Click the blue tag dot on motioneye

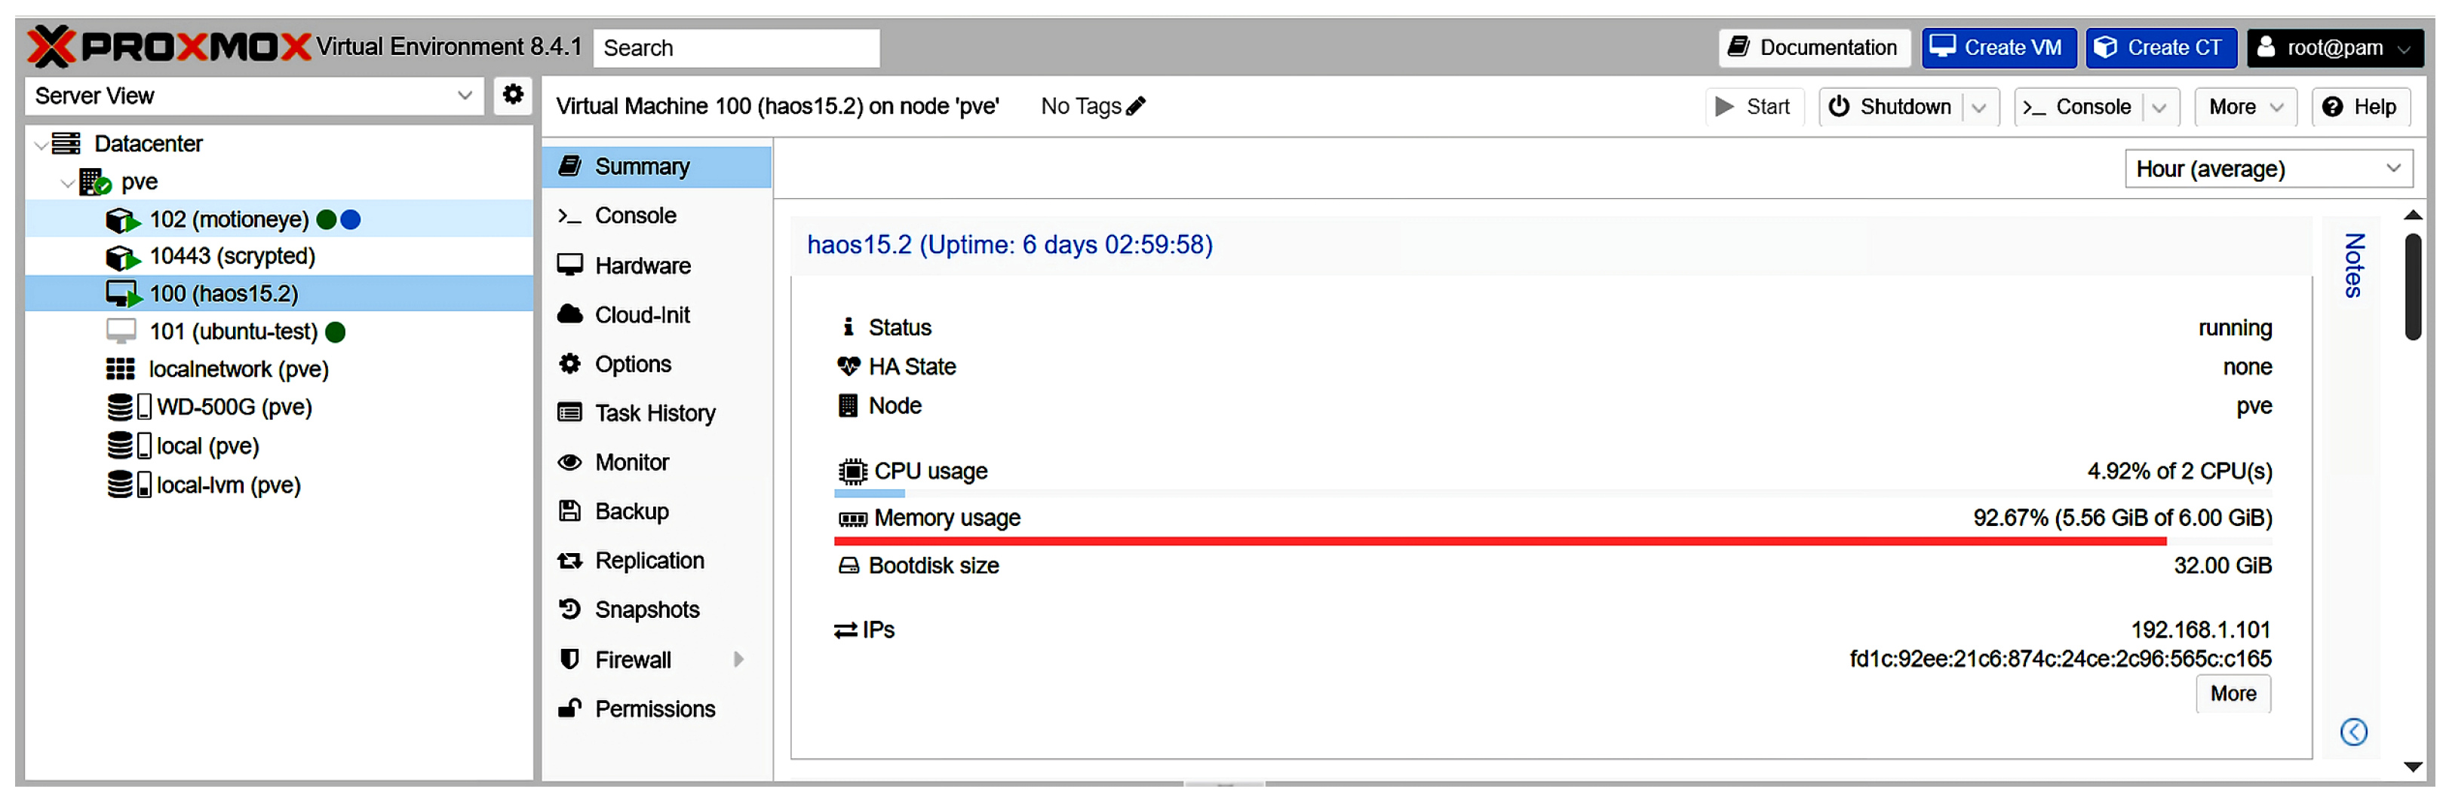tap(351, 219)
